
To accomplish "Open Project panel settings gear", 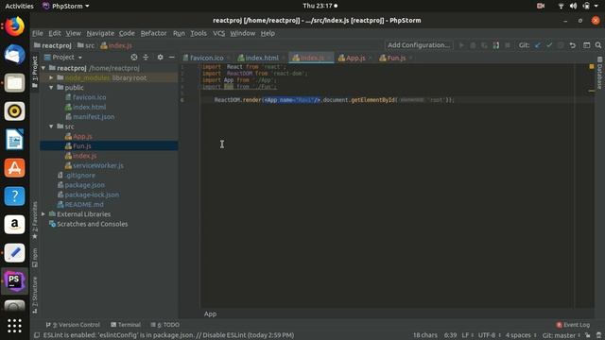I will pyautogui.click(x=160, y=57).
